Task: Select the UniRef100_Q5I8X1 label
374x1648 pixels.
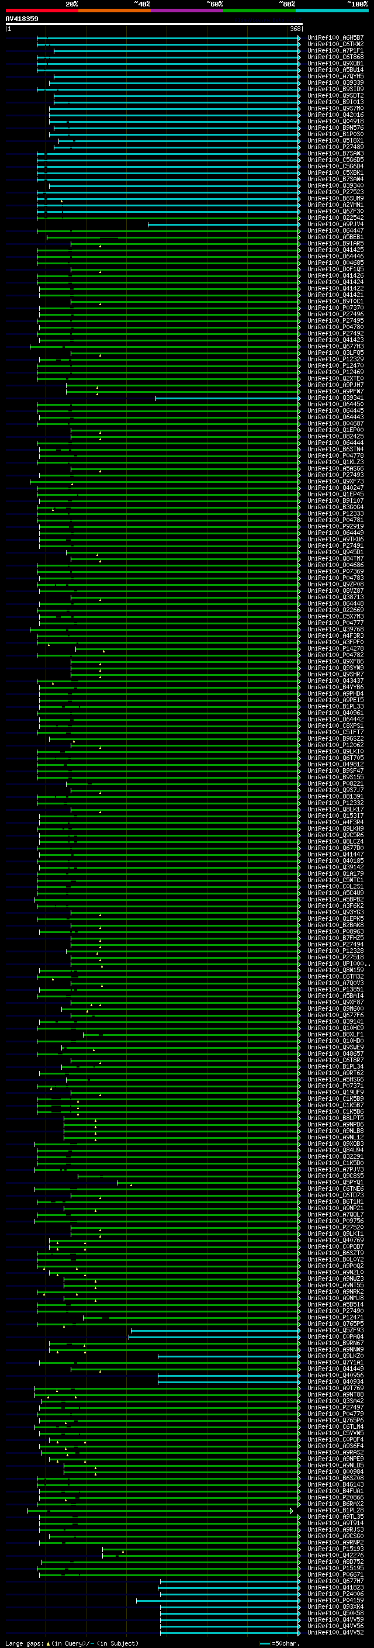Action: coord(335,141)
